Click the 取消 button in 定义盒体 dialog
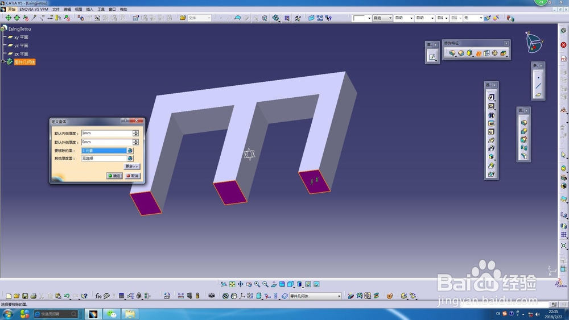 (x=133, y=176)
